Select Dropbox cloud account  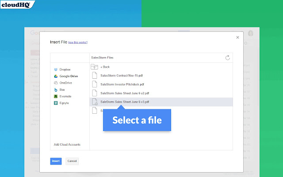(x=65, y=69)
